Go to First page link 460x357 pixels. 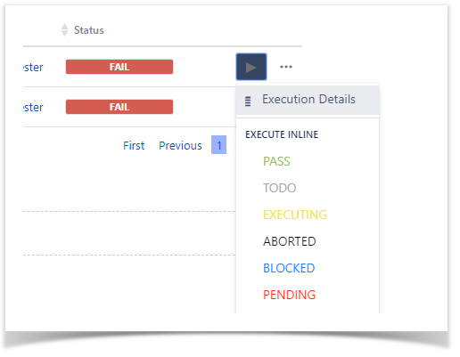[134, 145]
